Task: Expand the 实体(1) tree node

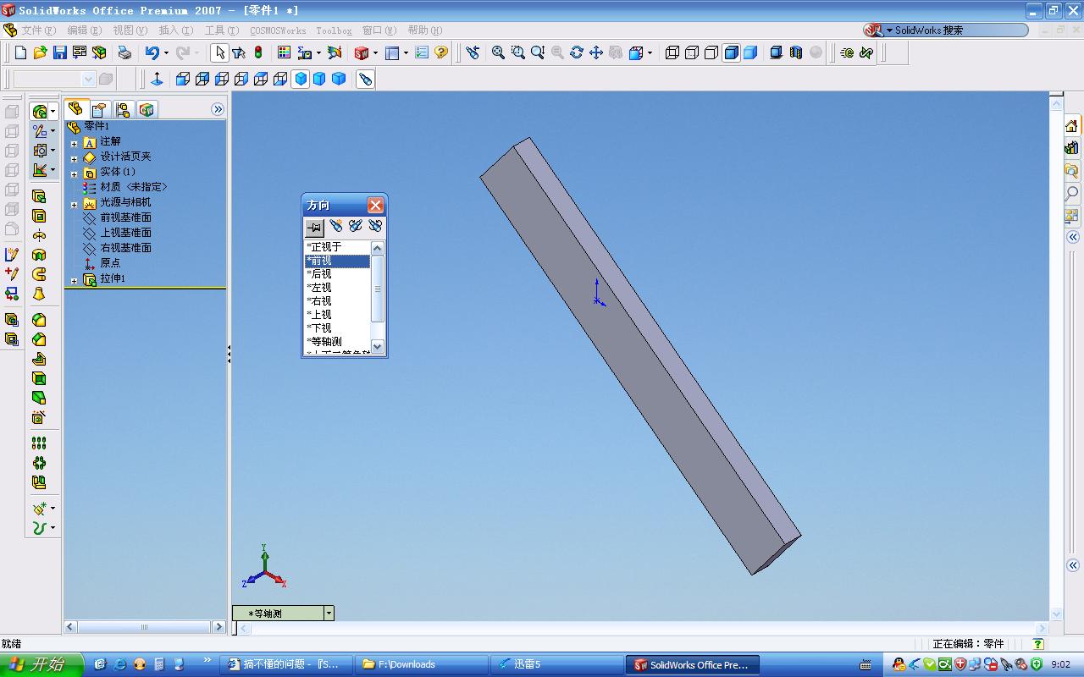Action: coord(74,173)
